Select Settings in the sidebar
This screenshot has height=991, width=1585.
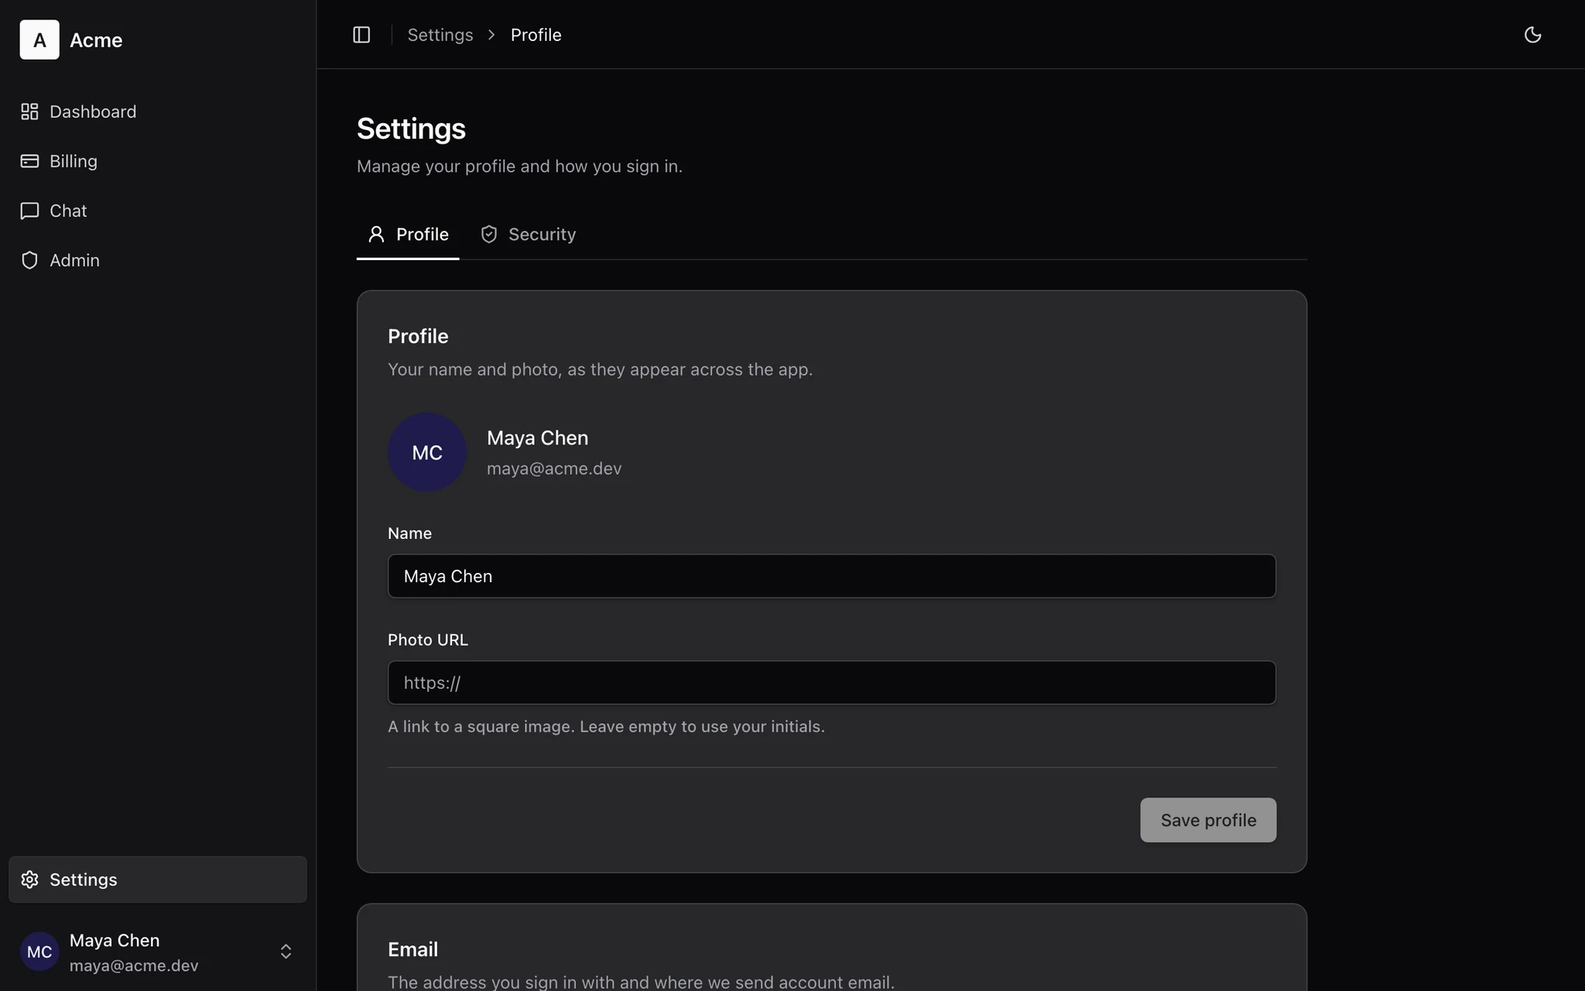click(x=157, y=880)
